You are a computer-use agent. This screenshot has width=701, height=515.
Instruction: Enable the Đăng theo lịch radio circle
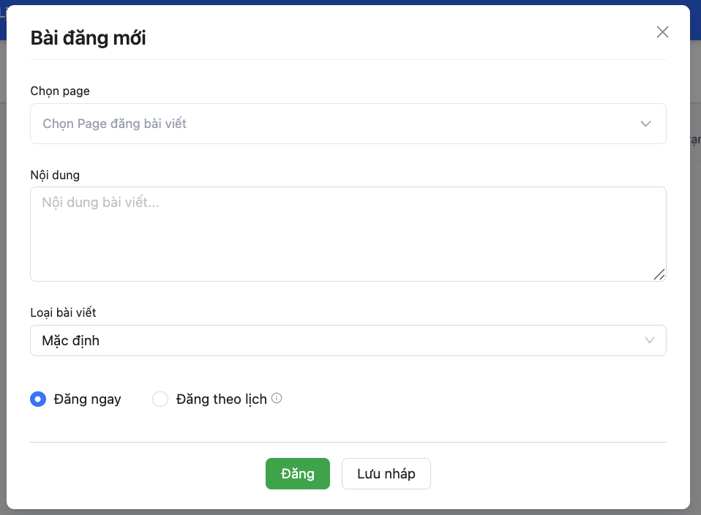pos(160,399)
